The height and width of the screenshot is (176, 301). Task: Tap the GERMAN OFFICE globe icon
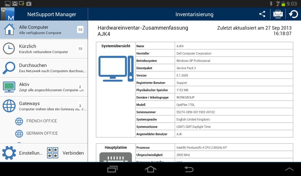(x=19, y=133)
